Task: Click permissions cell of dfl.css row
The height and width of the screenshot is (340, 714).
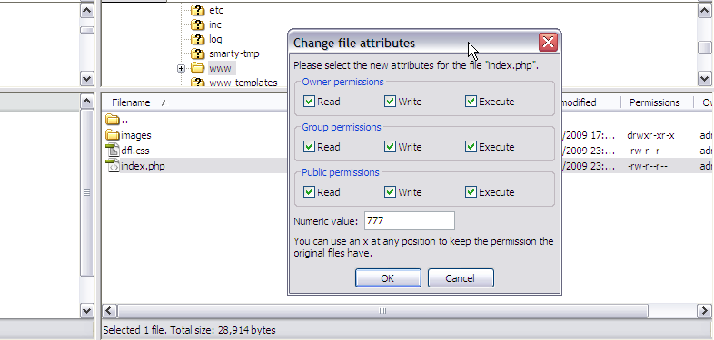Action: pos(647,151)
